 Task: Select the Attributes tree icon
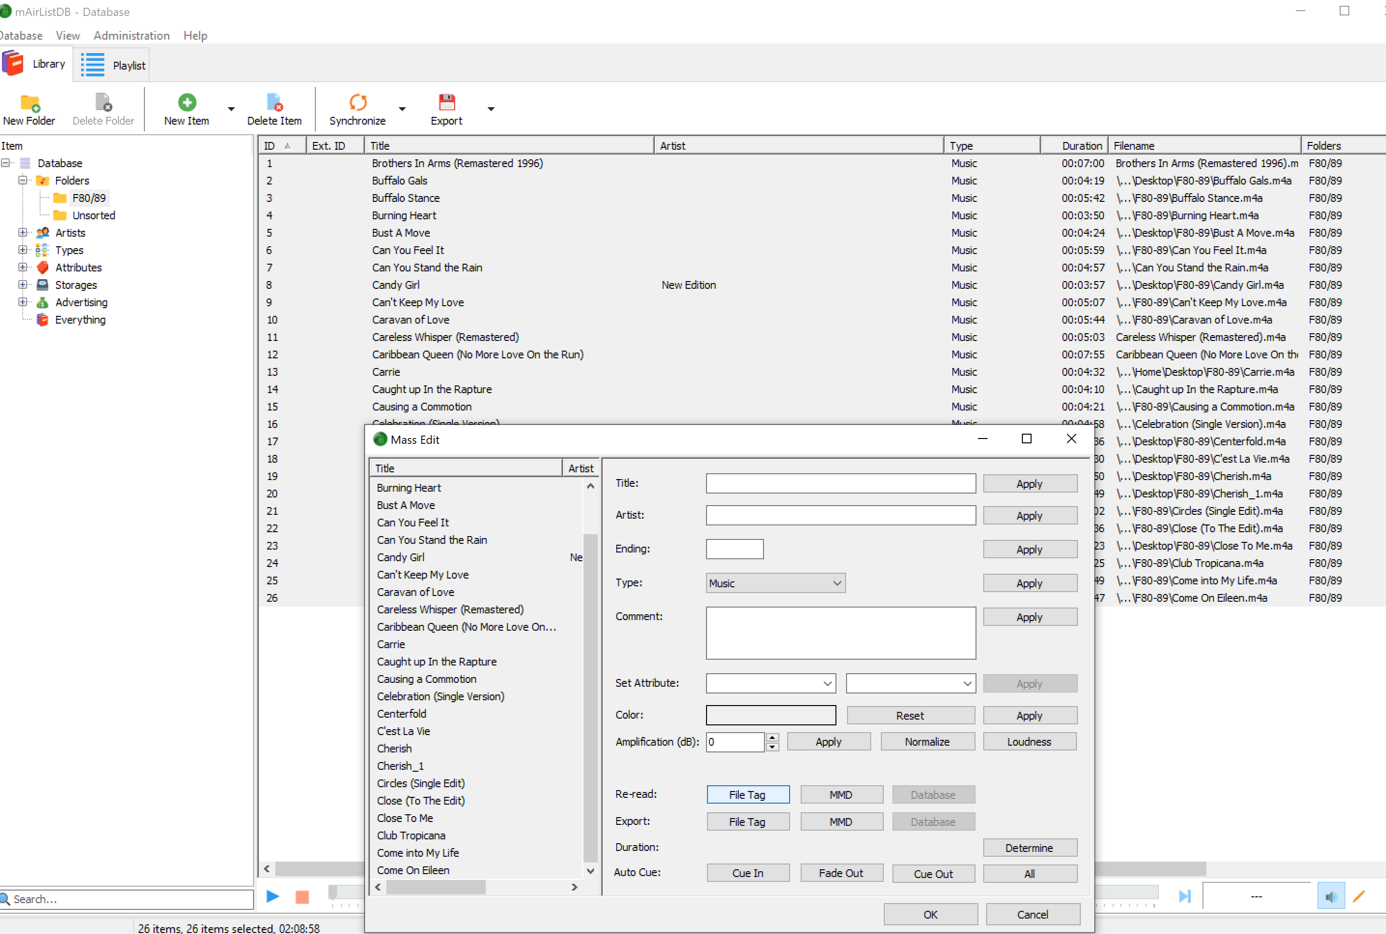point(43,268)
